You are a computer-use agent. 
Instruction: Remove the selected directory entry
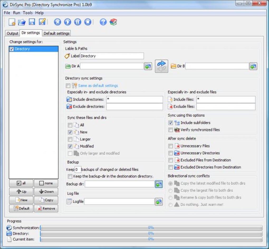[46, 209]
